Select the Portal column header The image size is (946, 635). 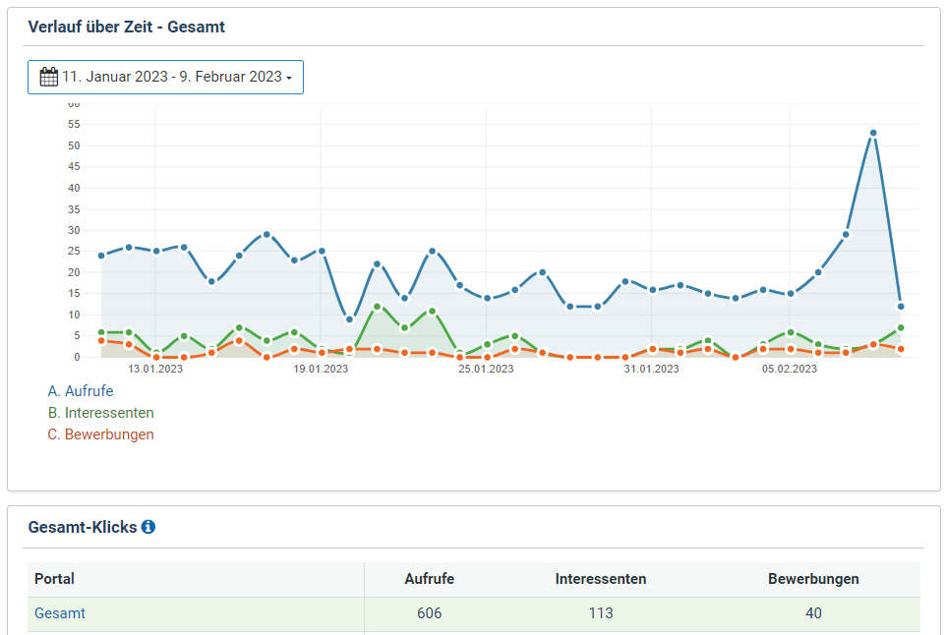(x=53, y=579)
